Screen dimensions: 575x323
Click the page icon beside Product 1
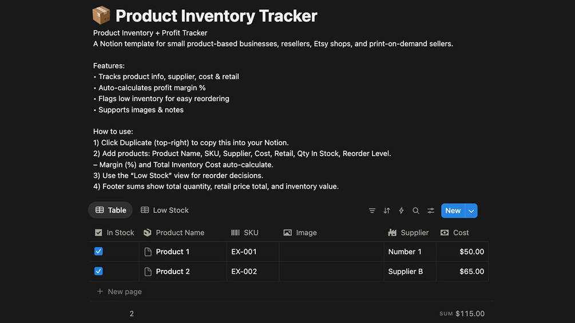click(x=148, y=252)
